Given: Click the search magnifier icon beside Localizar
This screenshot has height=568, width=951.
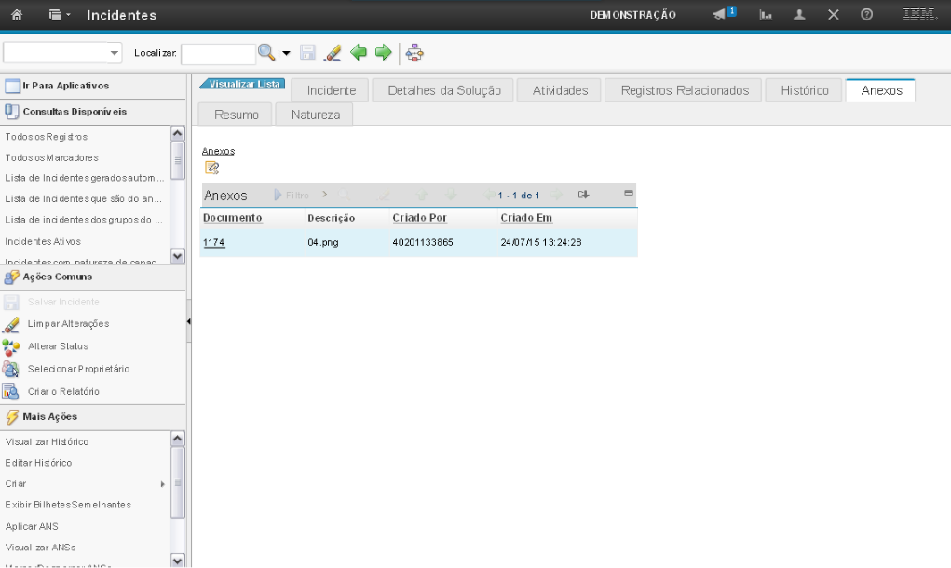Looking at the screenshot, I should (266, 54).
